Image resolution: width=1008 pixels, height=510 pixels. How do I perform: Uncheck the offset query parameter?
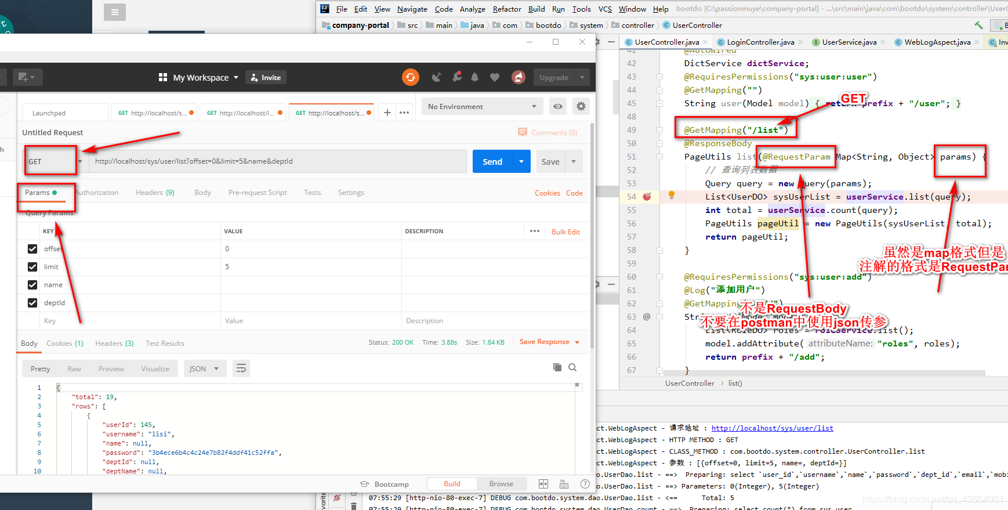[x=32, y=249]
